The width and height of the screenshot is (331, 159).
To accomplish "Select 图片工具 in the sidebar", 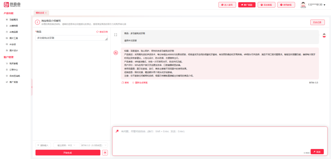I will coord(14,38).
